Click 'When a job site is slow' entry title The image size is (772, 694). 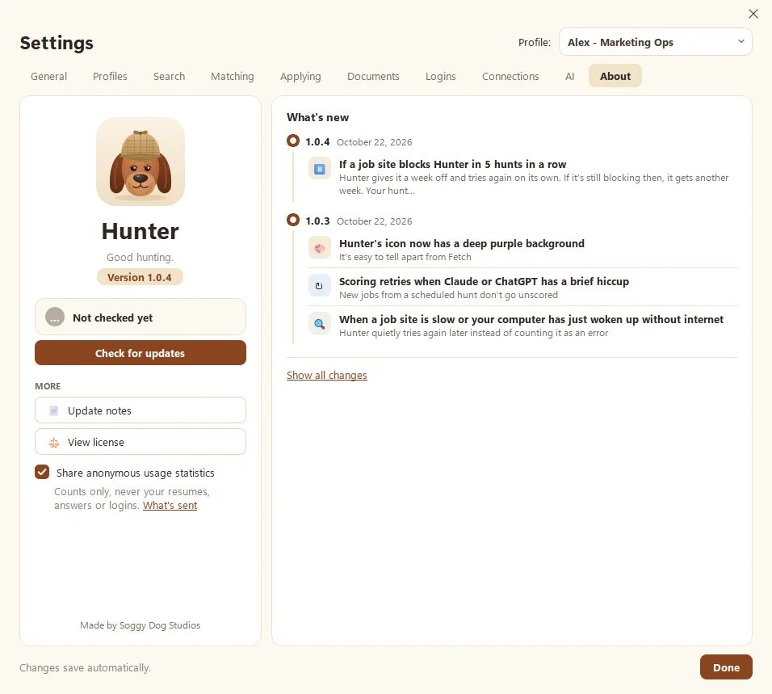pos(531,319)
